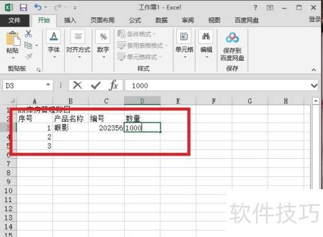Confirm the entry with the checkmark icon
The image size is (323, 237).
[96, 85]
